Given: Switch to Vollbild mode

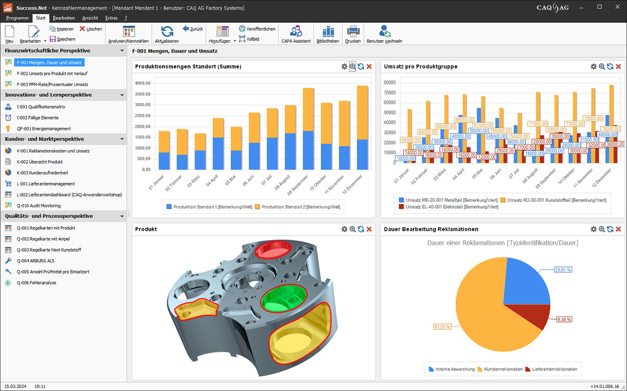Looking at the screenshot, I should (x=249, y=39).
